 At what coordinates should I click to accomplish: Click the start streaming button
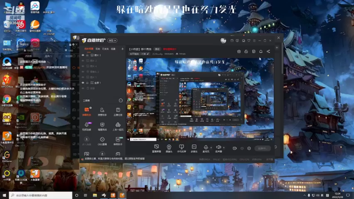[262, 148]
